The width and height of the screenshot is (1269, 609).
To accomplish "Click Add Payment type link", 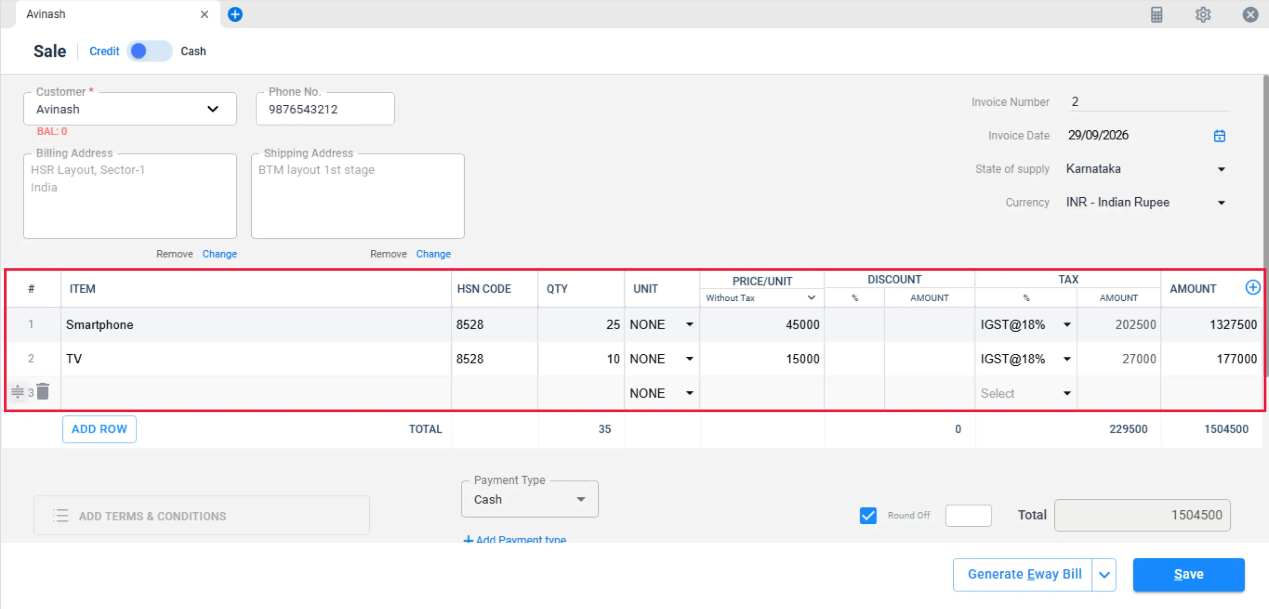I will (515, 539).
